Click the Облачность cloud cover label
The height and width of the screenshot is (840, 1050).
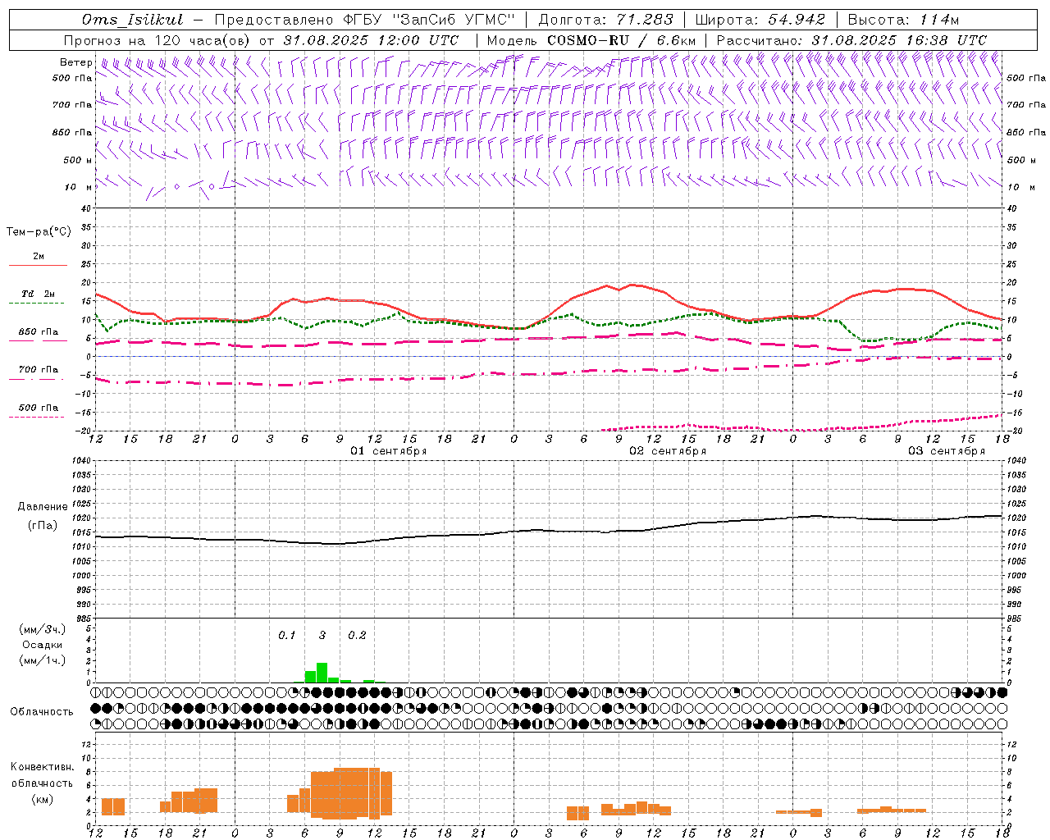41,711
